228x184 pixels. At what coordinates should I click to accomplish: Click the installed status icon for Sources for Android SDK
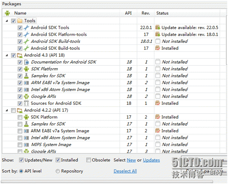(158, 103)
